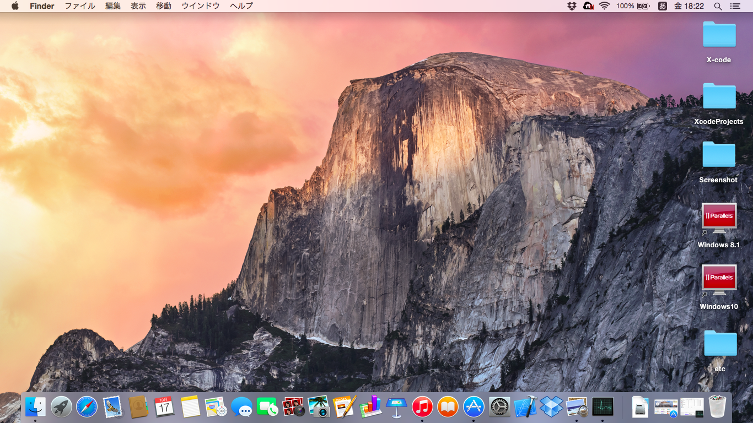This screenshot has height=423, width=753.
Task: Open the あ input source menu
Action: pyautogui.click(x=662, y=6)
